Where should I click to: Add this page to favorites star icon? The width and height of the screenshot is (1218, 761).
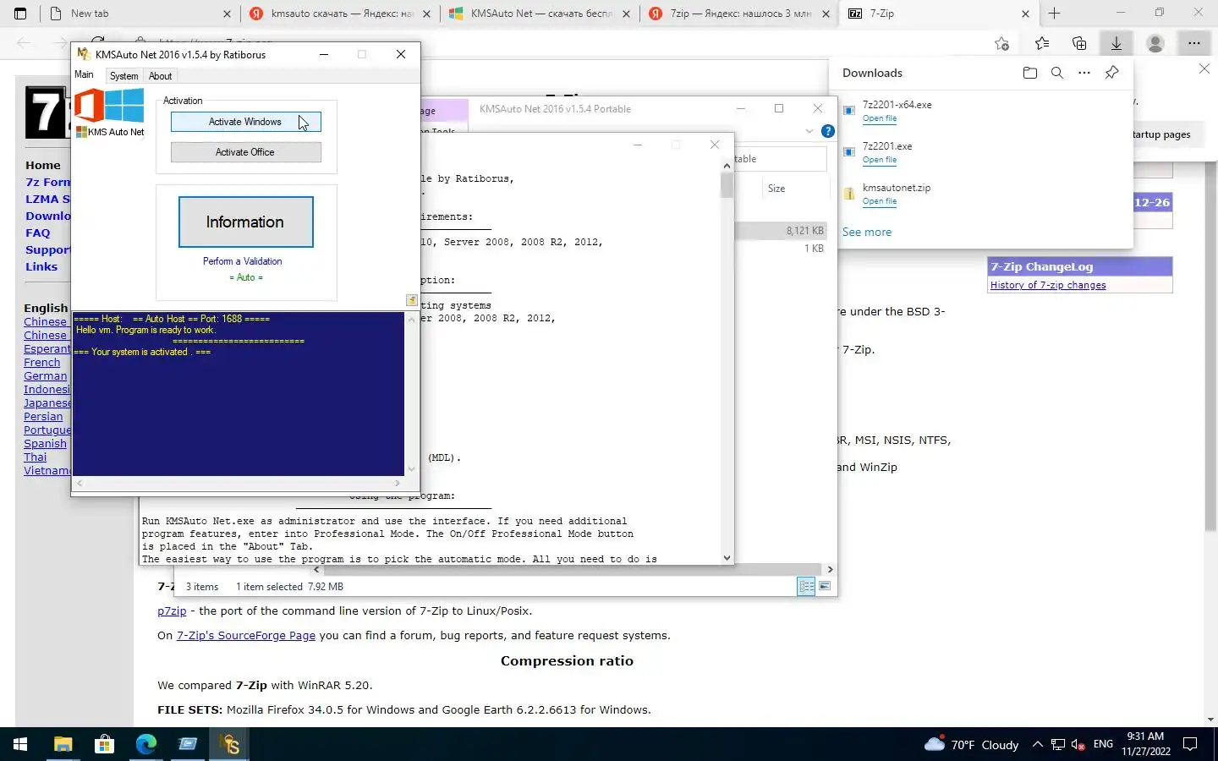pos(1002,43)
